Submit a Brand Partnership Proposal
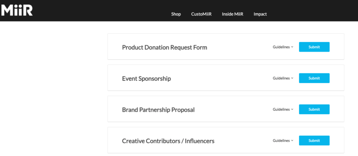Viewport: 358px width, 156px height. click(314, 109)
